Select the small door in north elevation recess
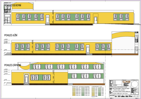The image size is (141, 99). pos(96,20)
